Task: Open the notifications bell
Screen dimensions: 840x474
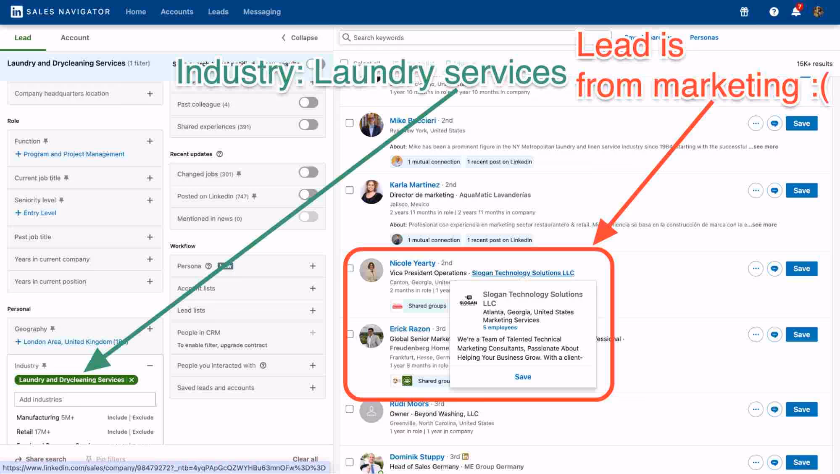Action: click(795, 12)
